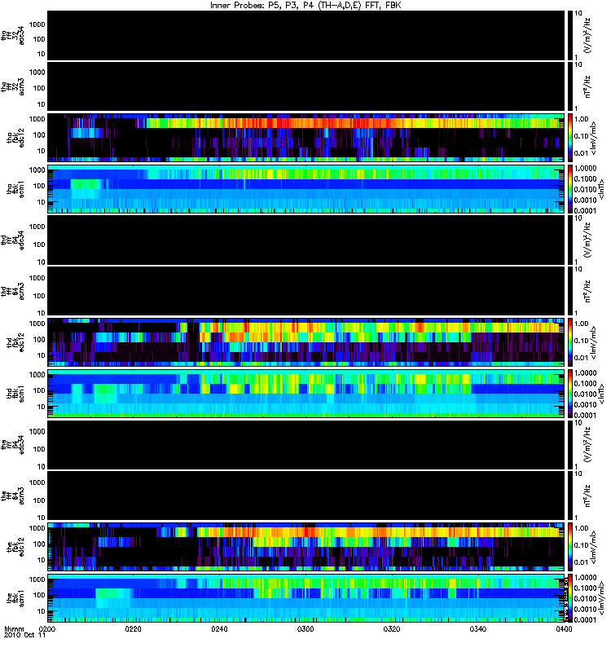Click the color bar beside thd fbk scm1
This screenshot has height=652, width=611.
pos(570,394)
